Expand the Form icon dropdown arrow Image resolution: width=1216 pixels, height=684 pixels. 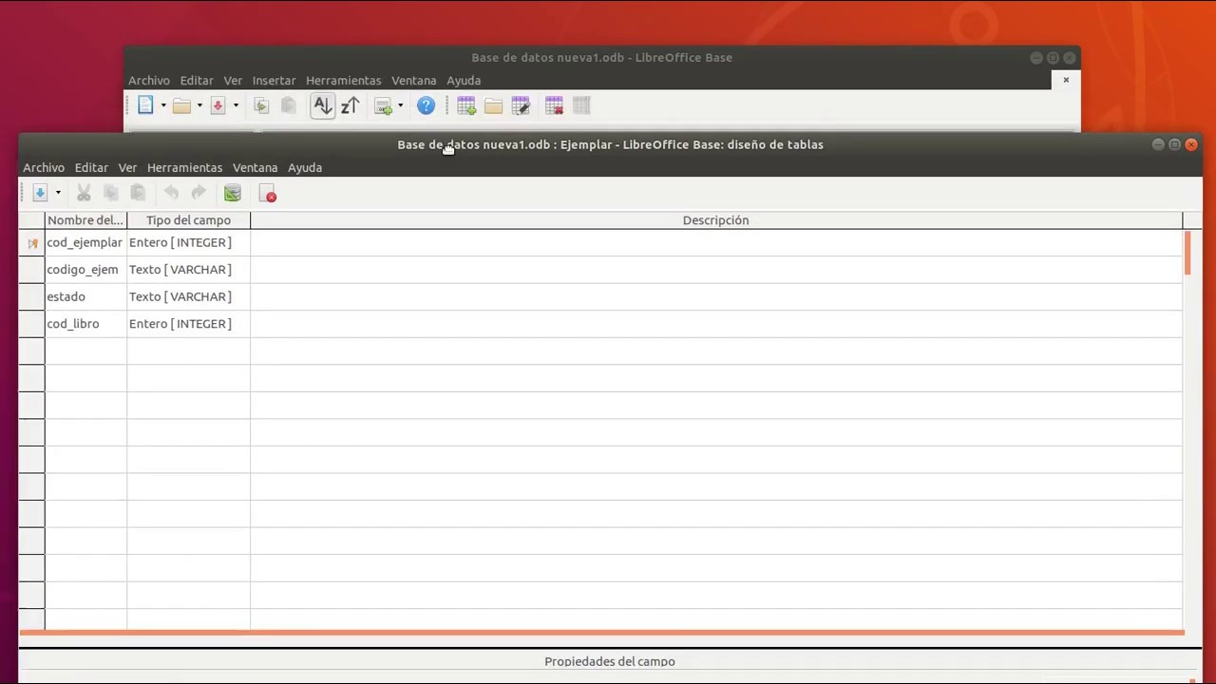click(400, 105)
